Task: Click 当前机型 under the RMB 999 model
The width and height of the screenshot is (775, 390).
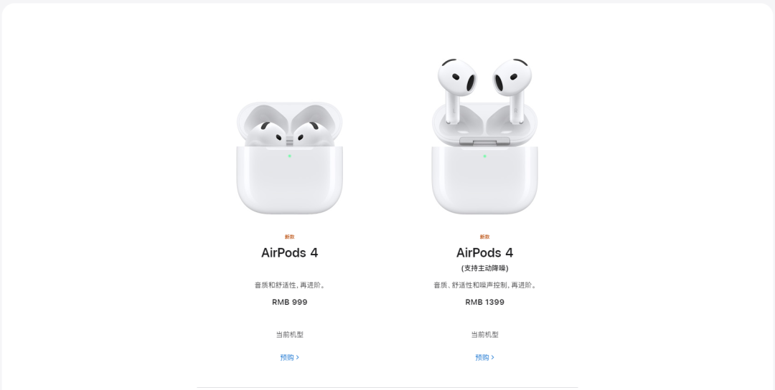Action: (290, 335)
